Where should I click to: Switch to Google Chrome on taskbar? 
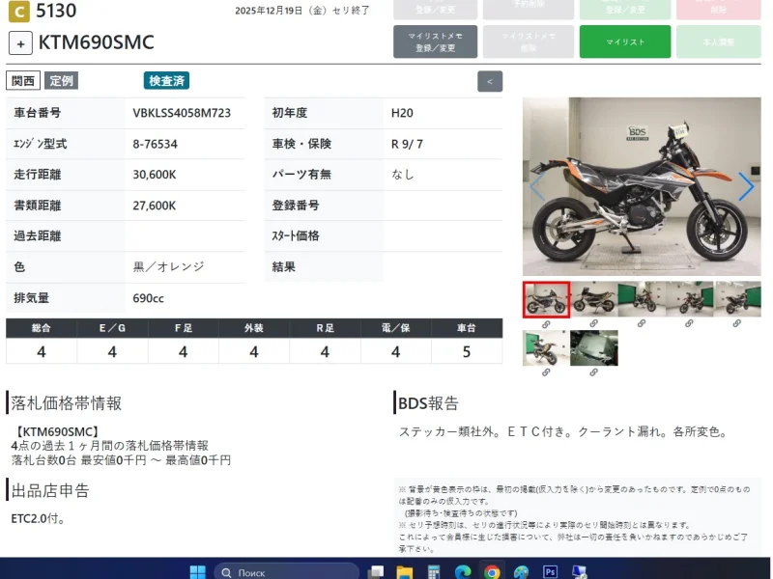[x=492, y=572]
